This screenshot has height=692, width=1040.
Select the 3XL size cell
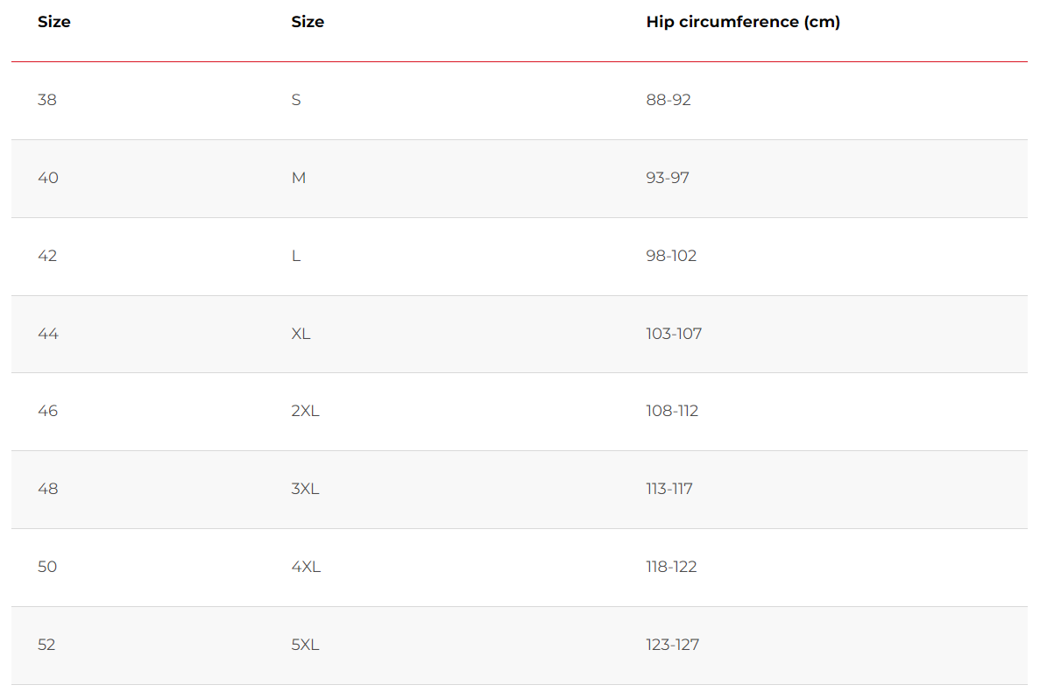point(305,489)
